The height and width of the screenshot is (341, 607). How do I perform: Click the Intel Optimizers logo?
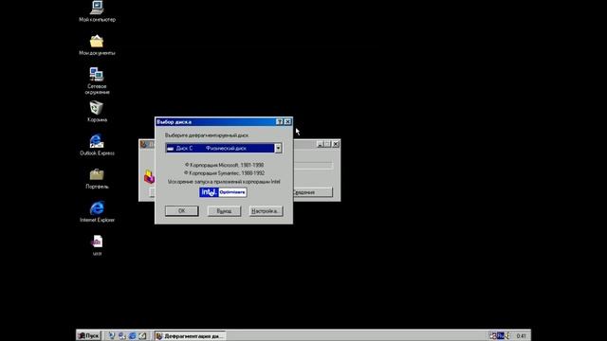pos(223,192)
